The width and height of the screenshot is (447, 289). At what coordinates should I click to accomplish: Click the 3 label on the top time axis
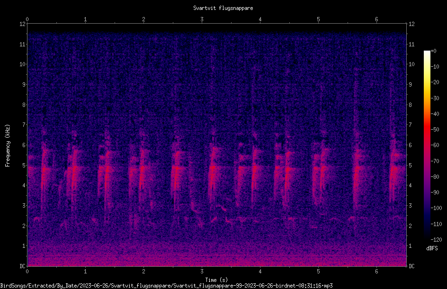click(x=202, y=19)
